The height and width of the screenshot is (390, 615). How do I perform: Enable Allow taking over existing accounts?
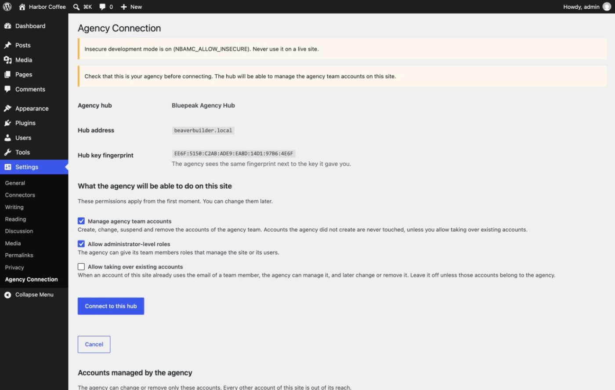click(x=81, y=267)
